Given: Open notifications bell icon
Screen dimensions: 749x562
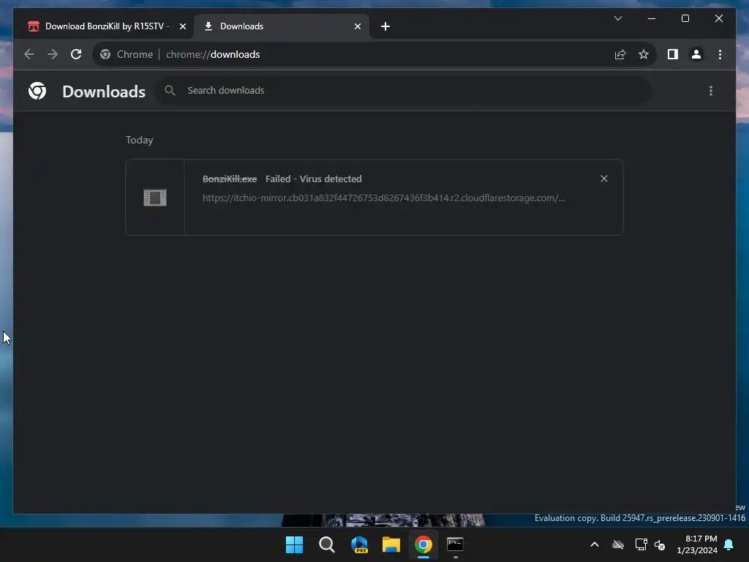Looking at the screenshot, I should coord(729,544).
